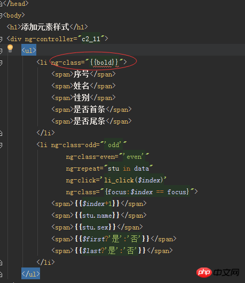Image resolution: width=245 pixels, height=283 pixels.
Task: Collapse the div ng-controller fold marker
Action: [x=1, y=39]
